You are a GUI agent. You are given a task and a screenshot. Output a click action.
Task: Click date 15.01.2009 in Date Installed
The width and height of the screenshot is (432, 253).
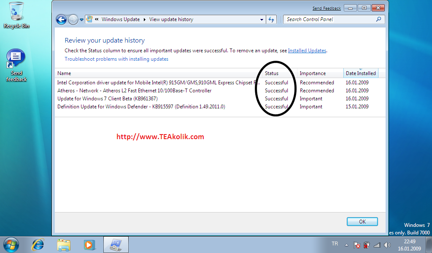(357, 107)
